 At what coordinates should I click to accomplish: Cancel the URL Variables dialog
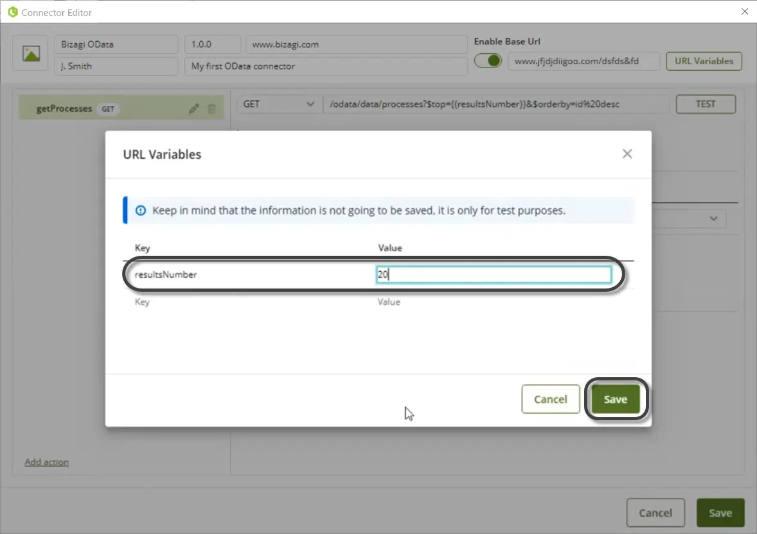[x=550, y=399]
